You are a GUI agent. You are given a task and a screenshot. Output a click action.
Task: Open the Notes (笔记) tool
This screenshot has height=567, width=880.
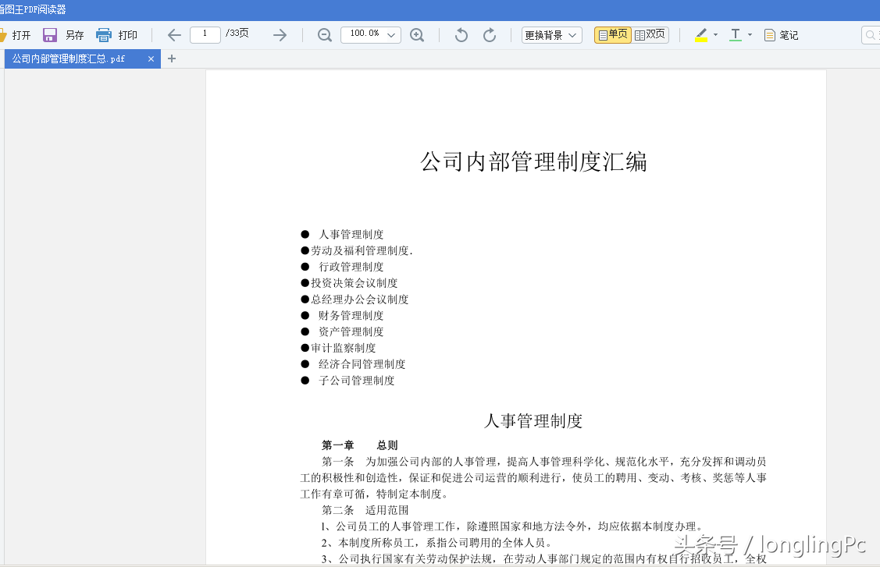tap(781, 35)
